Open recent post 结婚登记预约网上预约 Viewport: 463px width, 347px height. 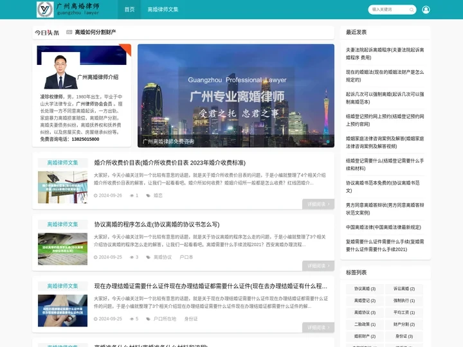pos(385,120)
